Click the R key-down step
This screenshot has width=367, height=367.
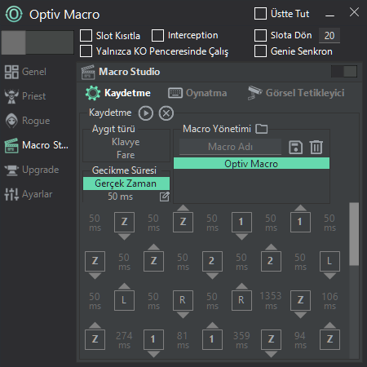pyautogui.click(x=183, y=300)
